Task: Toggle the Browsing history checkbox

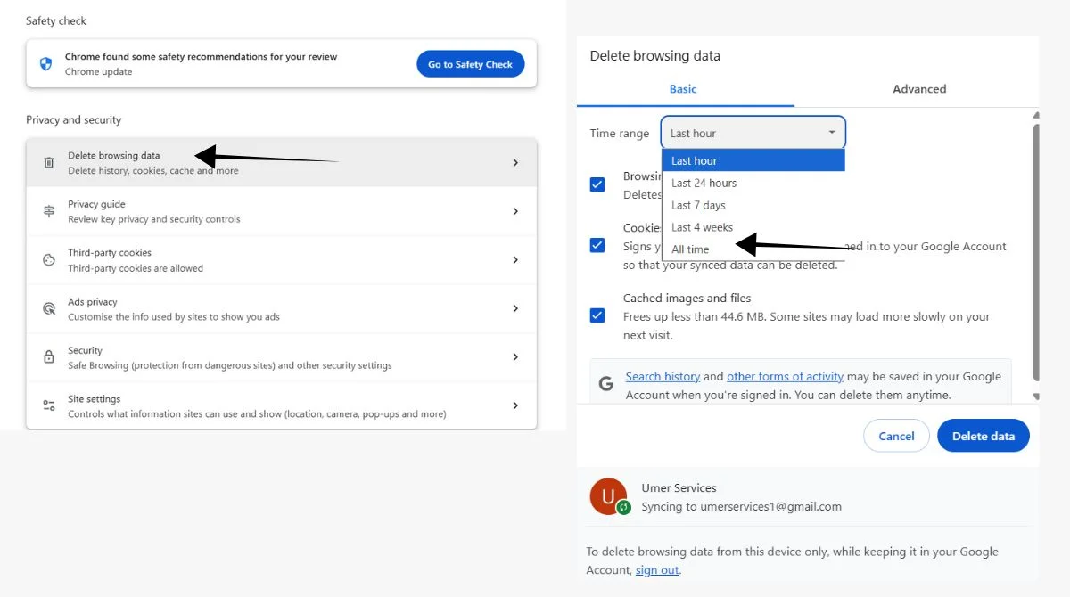Action: click(x=597, y=184)
